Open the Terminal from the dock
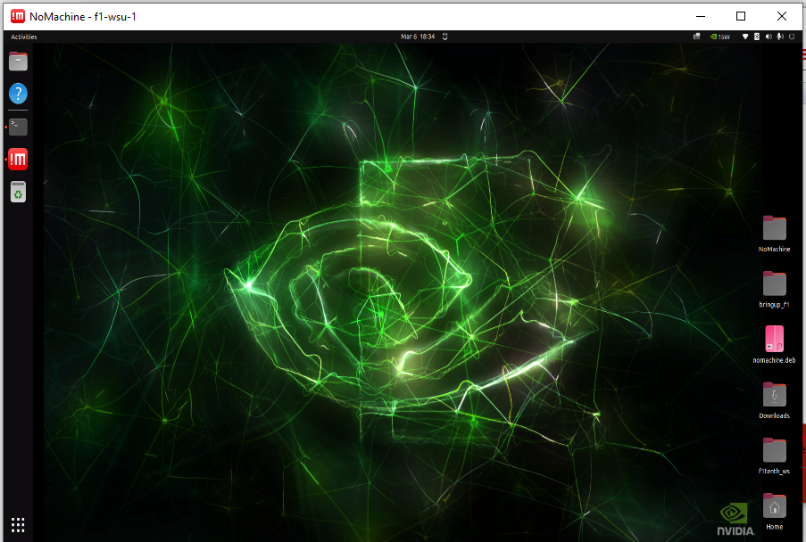The width and height of the screenshot is (806, 542). tap(18, 127)
